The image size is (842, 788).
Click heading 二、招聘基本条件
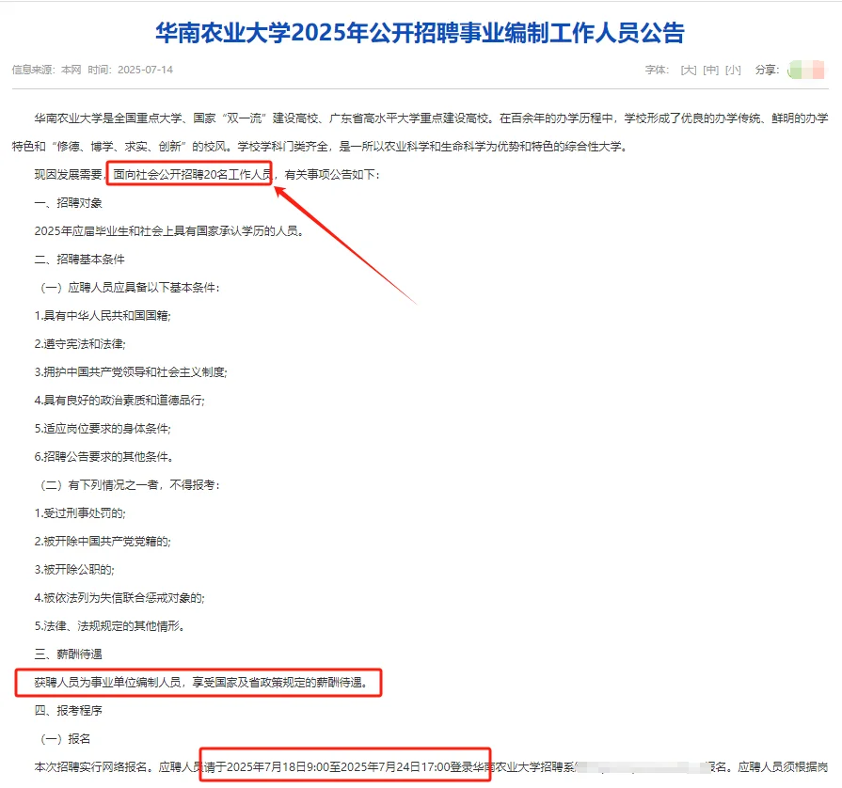click(x=79, y=260)
